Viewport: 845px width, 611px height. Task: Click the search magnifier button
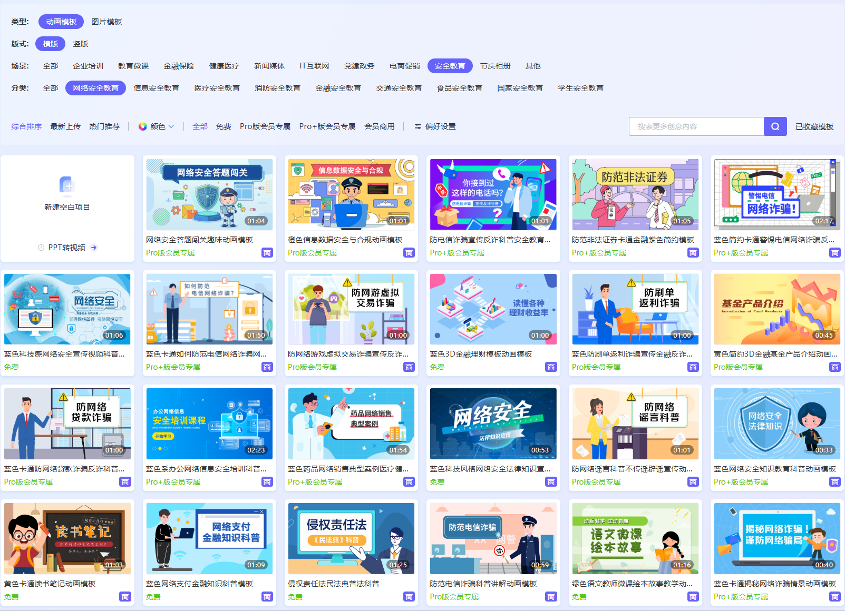pyautogui.click(x=775, y=126)
